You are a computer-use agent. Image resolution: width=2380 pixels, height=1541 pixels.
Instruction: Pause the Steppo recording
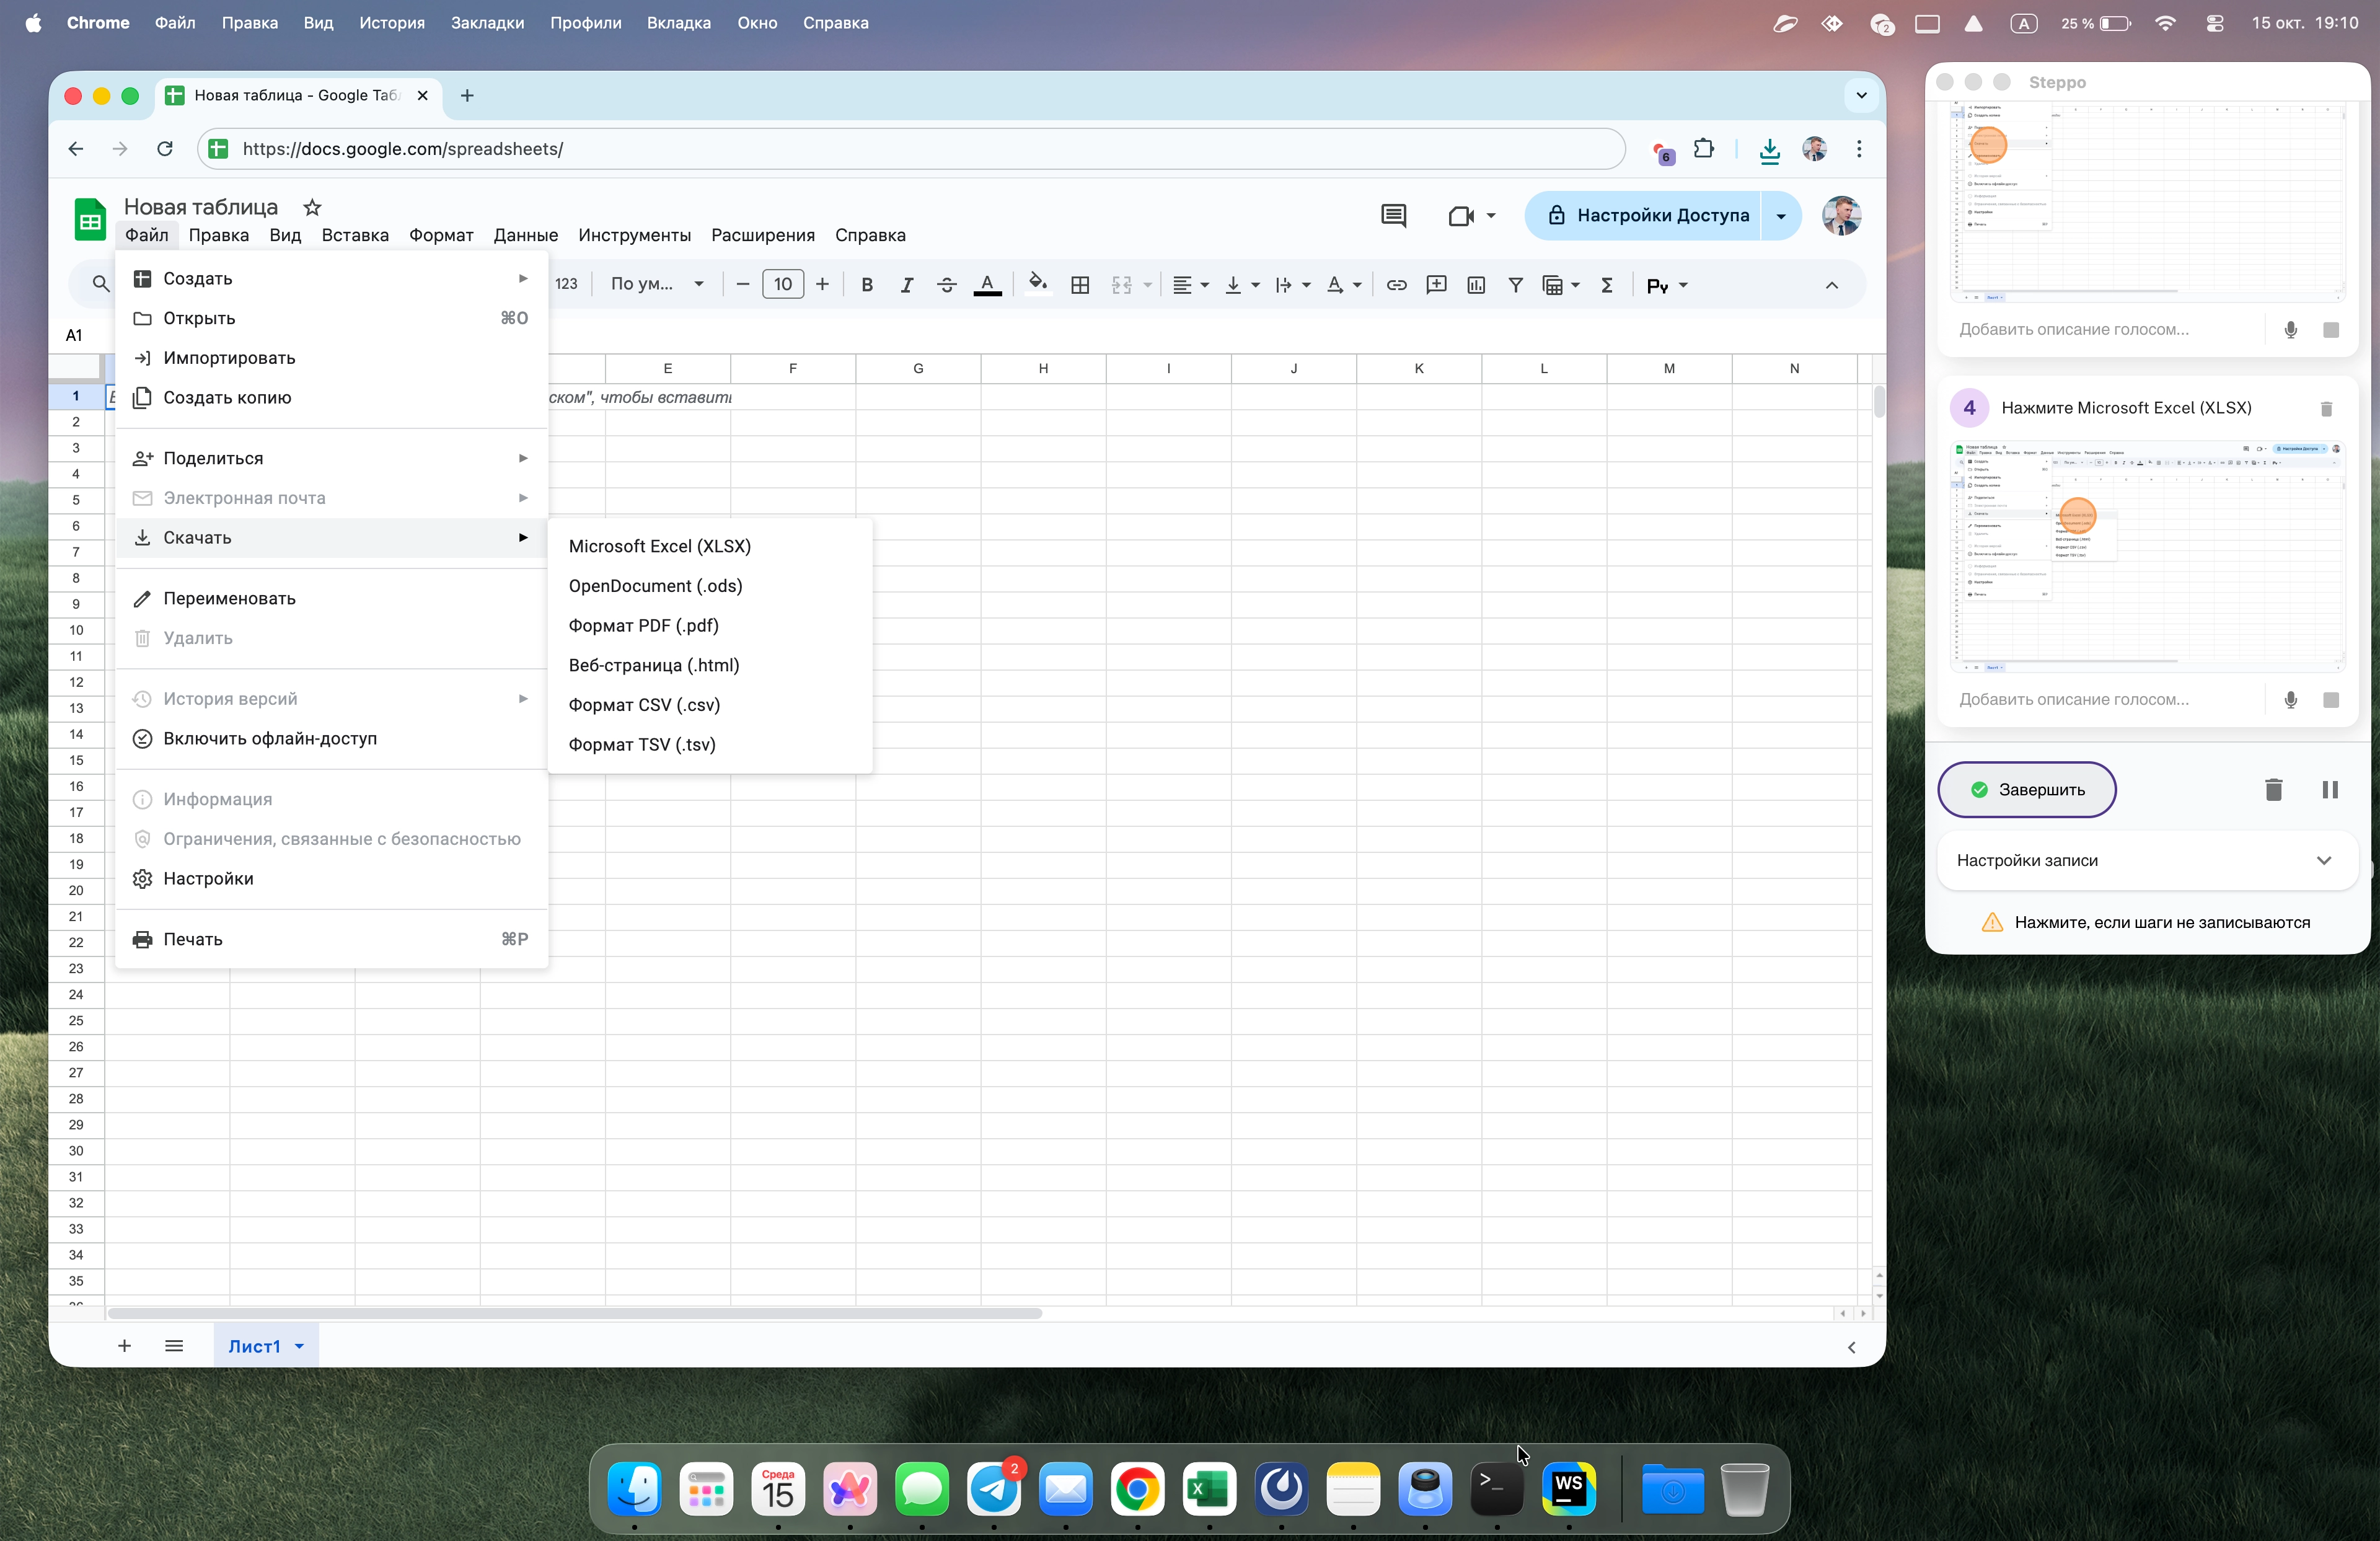(2329, 790)
